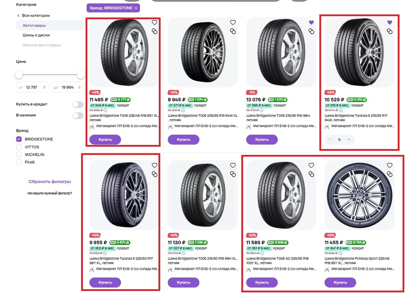Add Potenza Sport 225/45 R18 to favorites
This screenshot has width=416, height=293.
[x=390, y=166]
